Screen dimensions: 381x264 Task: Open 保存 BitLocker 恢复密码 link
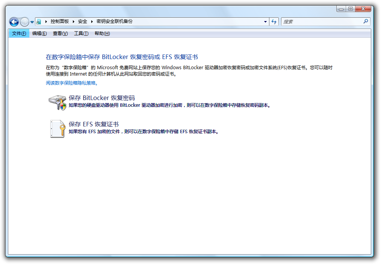[x=101, y=98]
